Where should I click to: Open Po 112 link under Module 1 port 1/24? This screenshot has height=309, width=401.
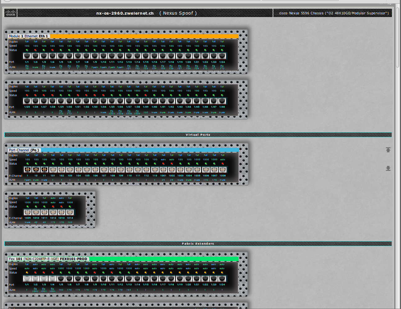[222, 67]
